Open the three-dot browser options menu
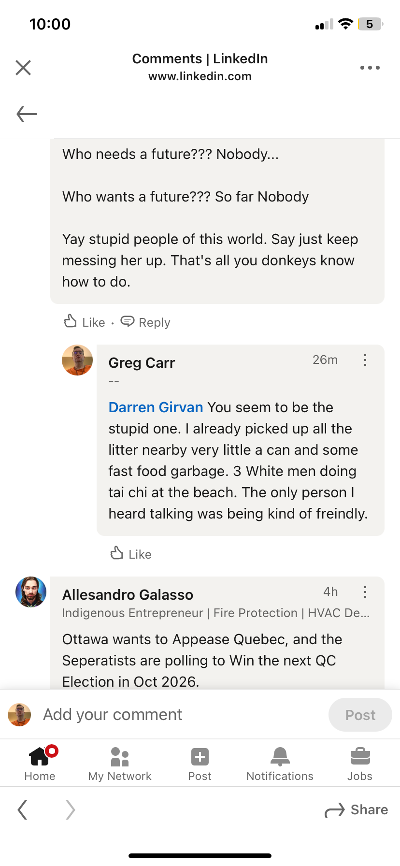Viewport: 400px width, 866px height. tap(370, 68)
